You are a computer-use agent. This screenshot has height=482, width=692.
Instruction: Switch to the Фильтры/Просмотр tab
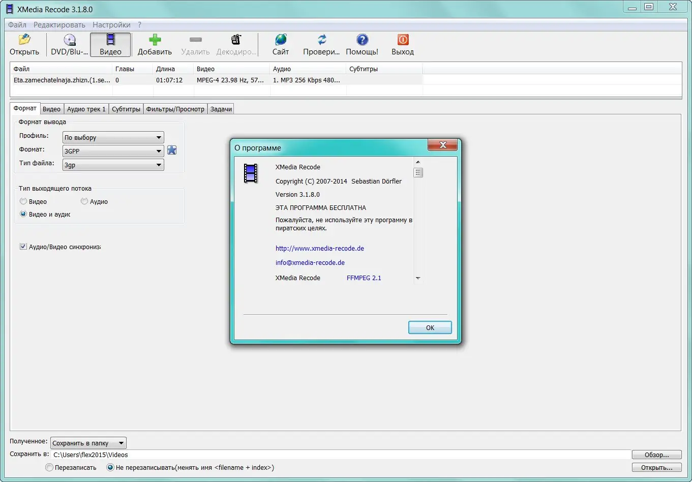click(175, 109)
